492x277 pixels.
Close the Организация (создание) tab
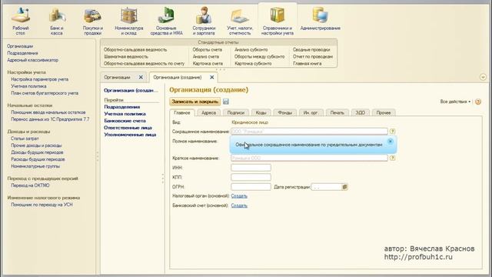pyautogui.click(x=212, y=77)
